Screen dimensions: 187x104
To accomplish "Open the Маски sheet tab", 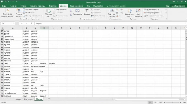I will click(18, 99).
